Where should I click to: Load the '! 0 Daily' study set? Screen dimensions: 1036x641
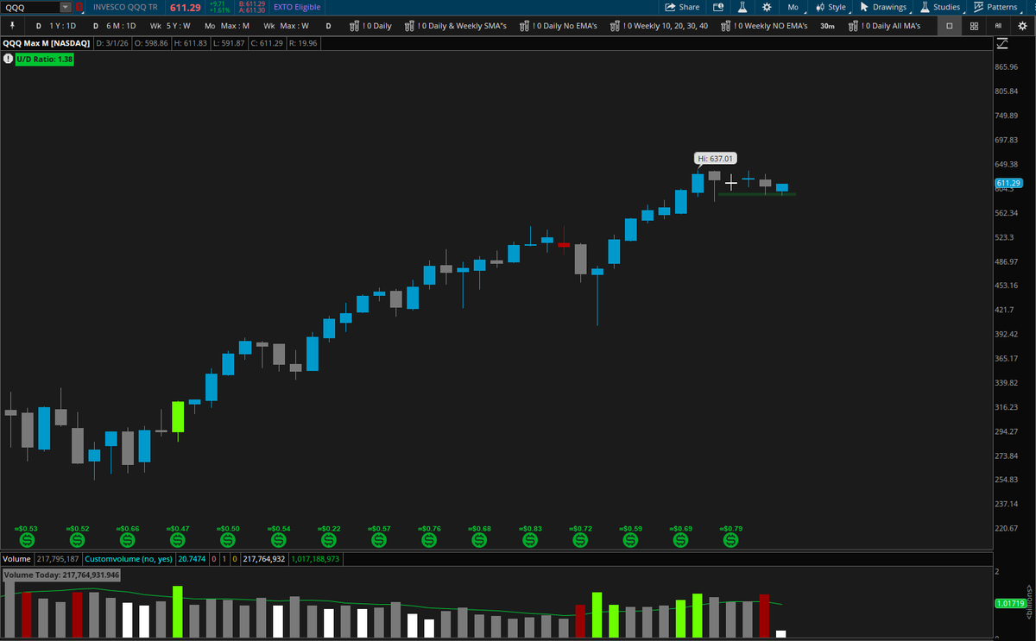(370, 26)
